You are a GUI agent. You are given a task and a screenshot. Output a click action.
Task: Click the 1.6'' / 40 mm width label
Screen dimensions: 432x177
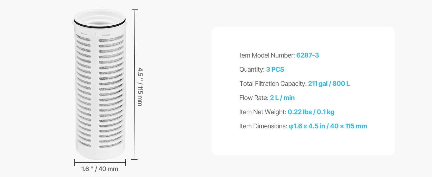click(100, 169)
